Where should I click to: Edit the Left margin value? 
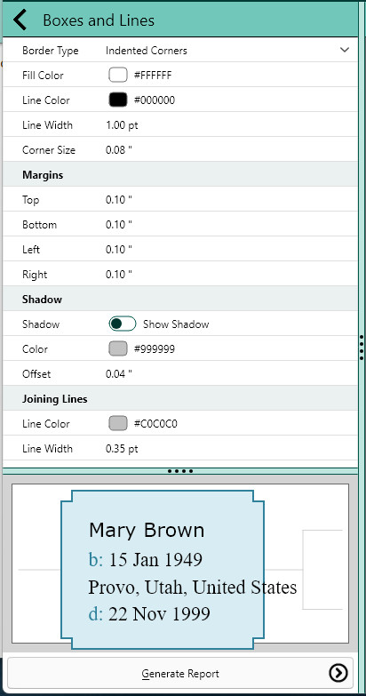(119, 250)
